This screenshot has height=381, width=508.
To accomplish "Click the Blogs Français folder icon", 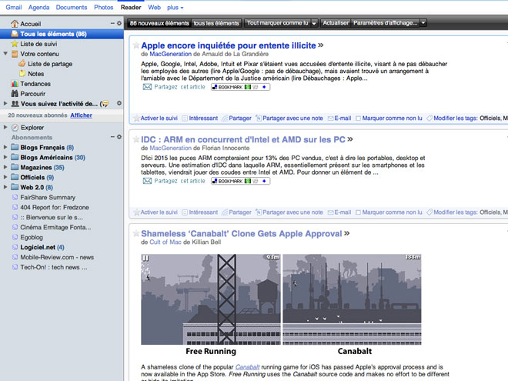I will click(x=15, y=147).
